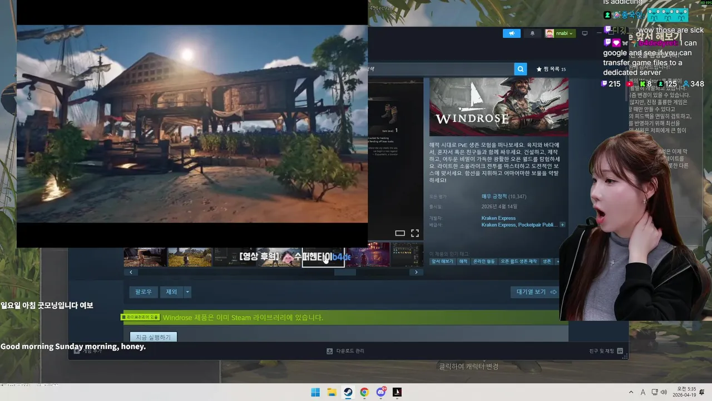712x401 pixels.
Task: Click the '라이브러리에 있음' library badge
Action: (140, 317)
